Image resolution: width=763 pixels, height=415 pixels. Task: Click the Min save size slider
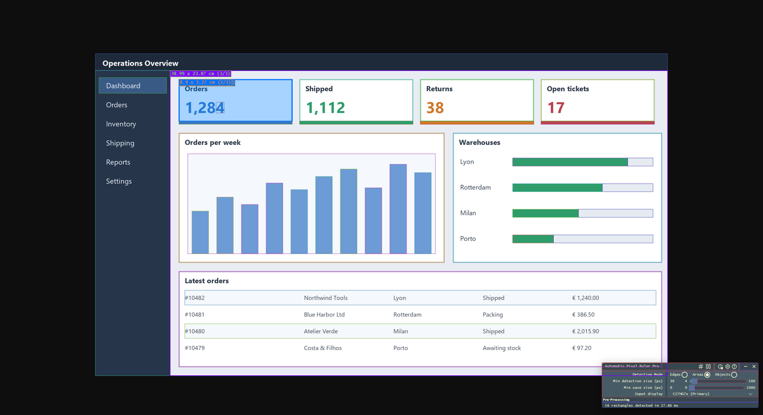pyautogui.click(x=718, y=388)
